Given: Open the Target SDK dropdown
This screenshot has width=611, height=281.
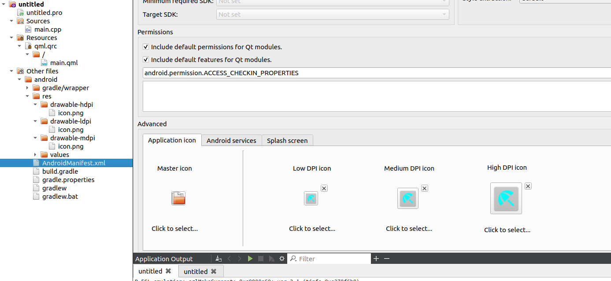Looking at the screenshot, I should click(x=333, y=15).
